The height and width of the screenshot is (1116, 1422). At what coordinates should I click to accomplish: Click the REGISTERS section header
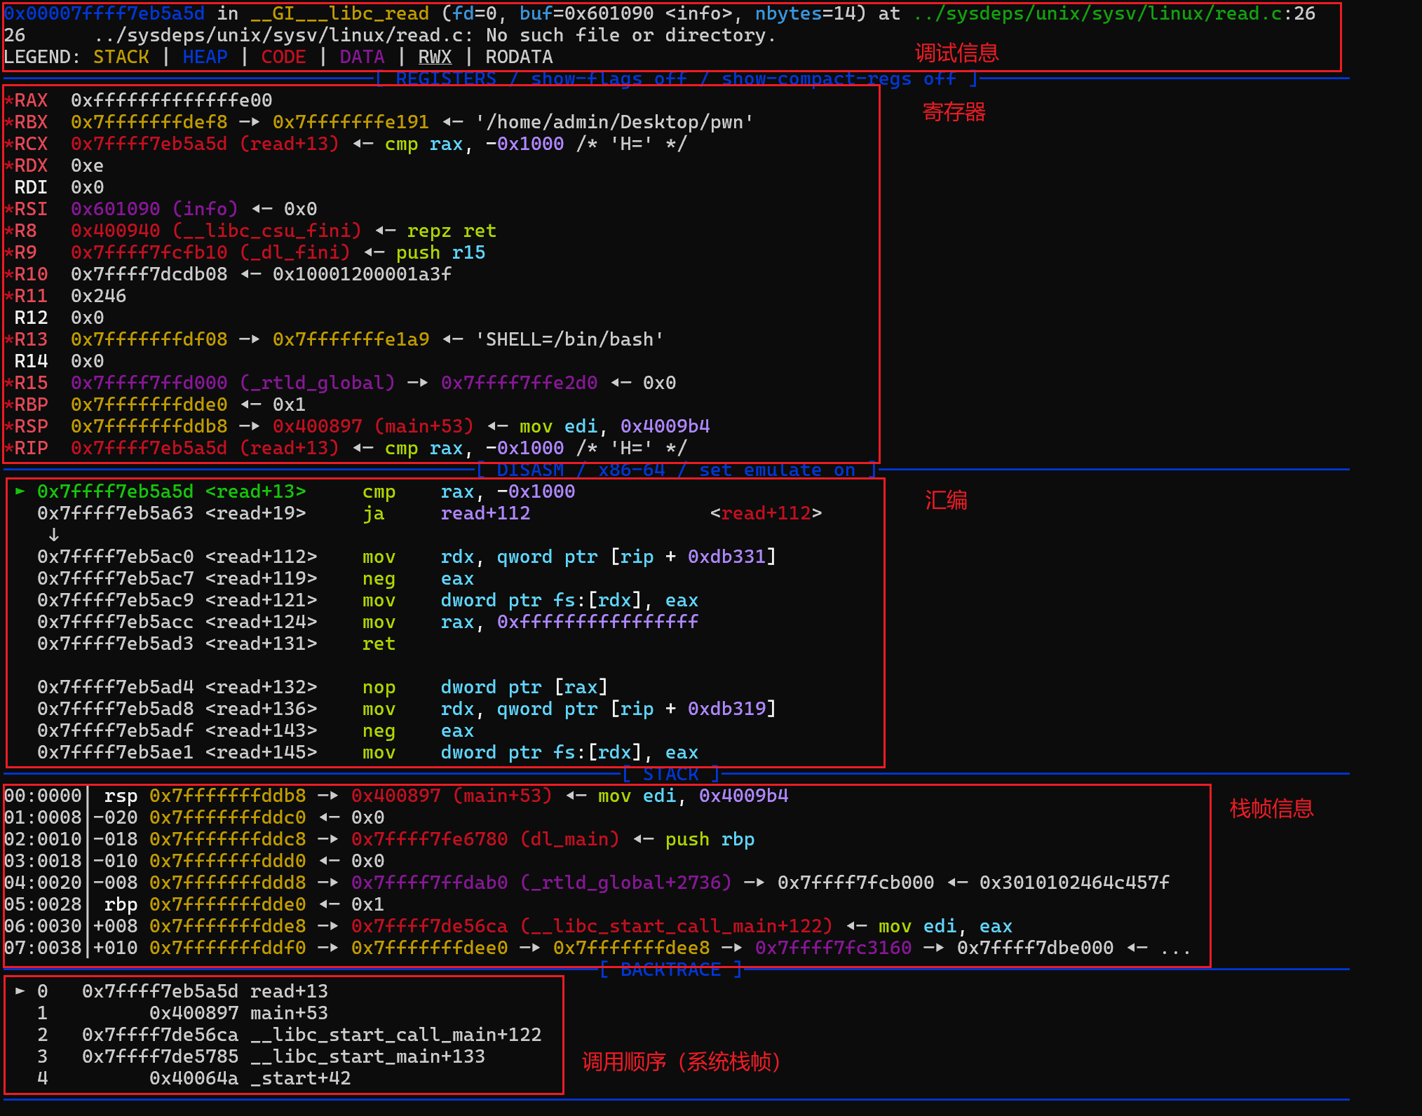446,79
